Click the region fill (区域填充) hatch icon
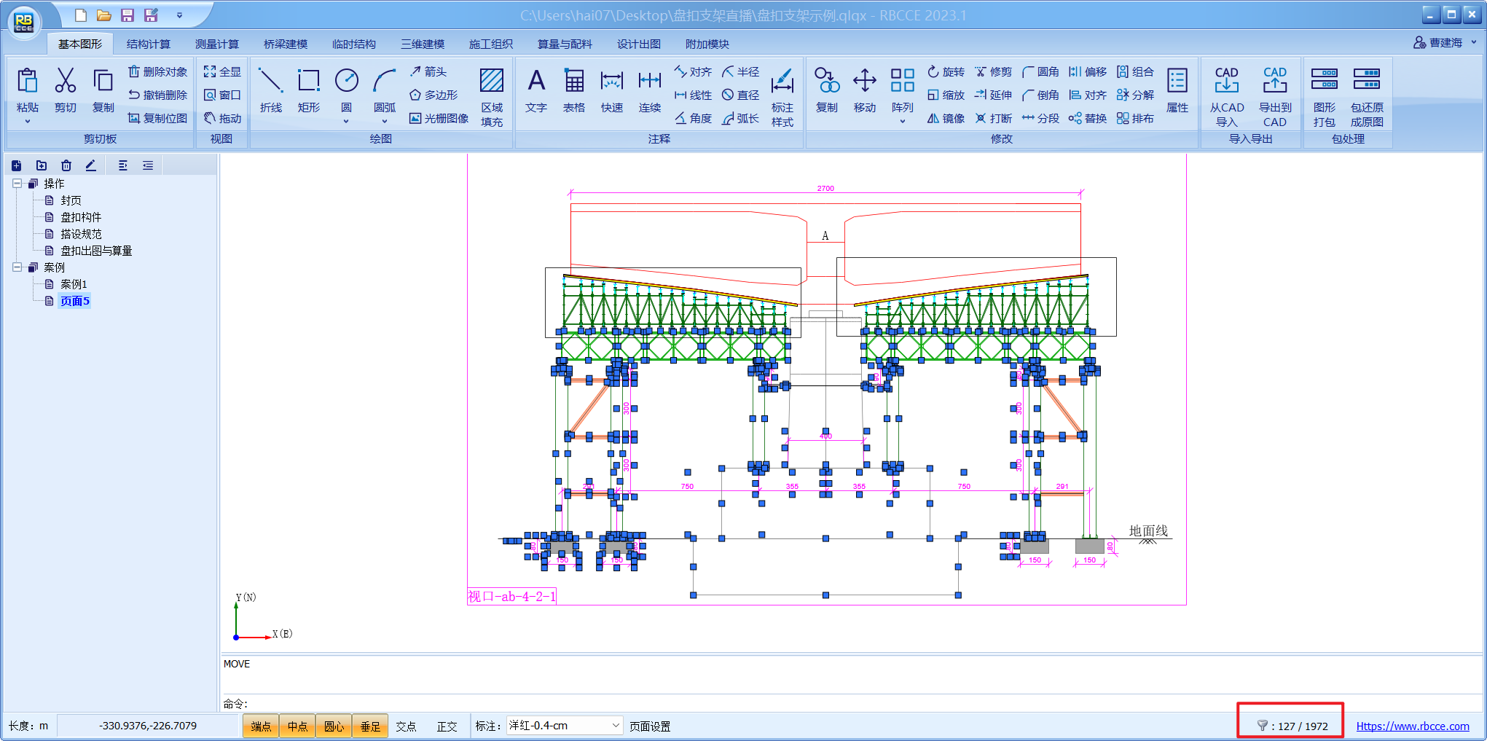 click(x=492, y=81)
